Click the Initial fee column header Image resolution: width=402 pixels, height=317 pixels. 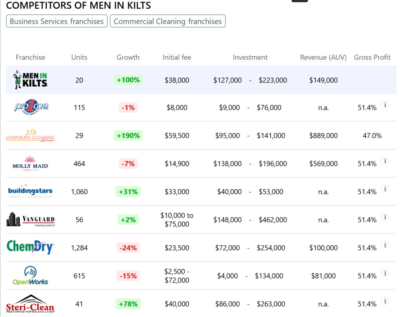point(177,57)
